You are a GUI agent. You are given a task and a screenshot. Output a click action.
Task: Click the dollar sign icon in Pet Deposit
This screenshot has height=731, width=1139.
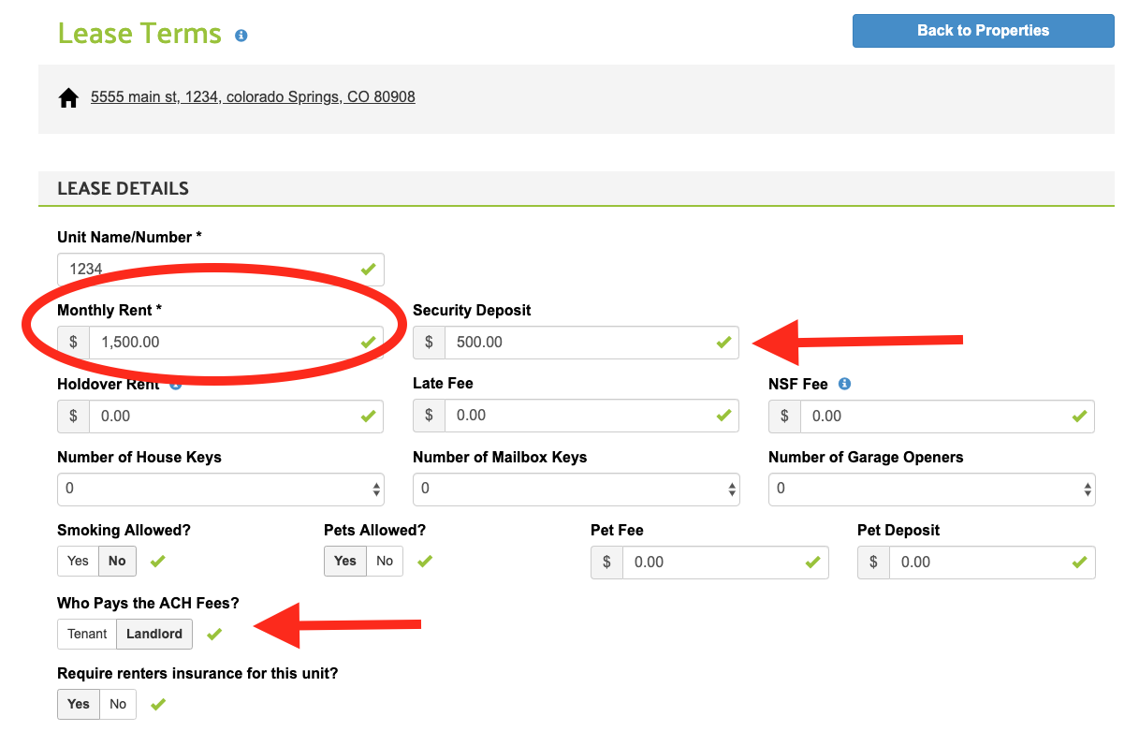873,563
